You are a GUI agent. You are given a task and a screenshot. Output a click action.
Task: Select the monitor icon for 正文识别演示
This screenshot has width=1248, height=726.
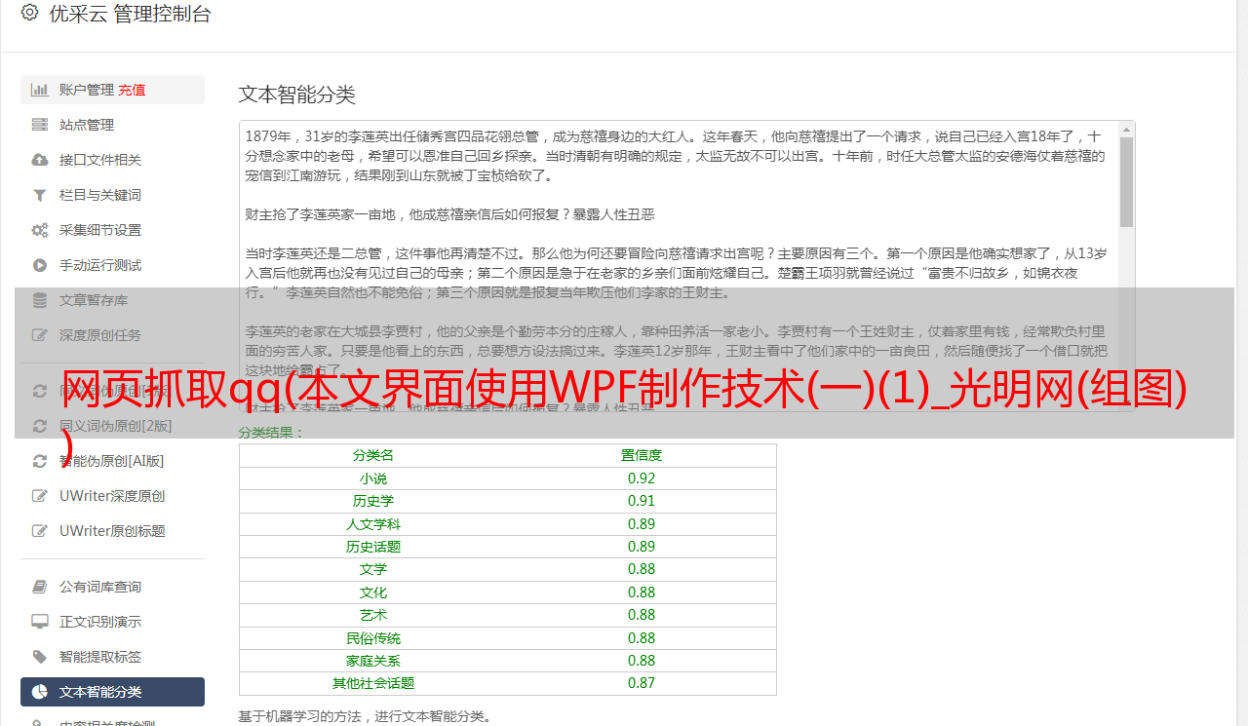point(40,622)
